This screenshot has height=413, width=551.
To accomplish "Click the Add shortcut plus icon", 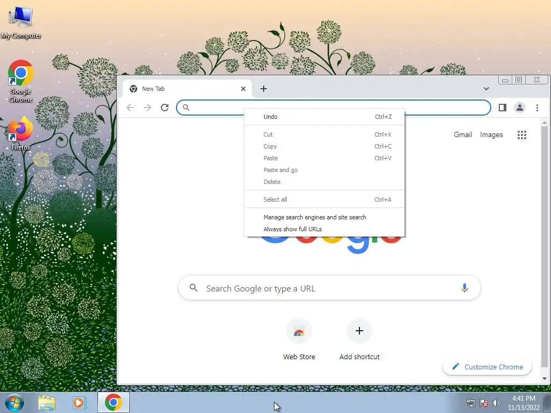I will tap(359, 331).
